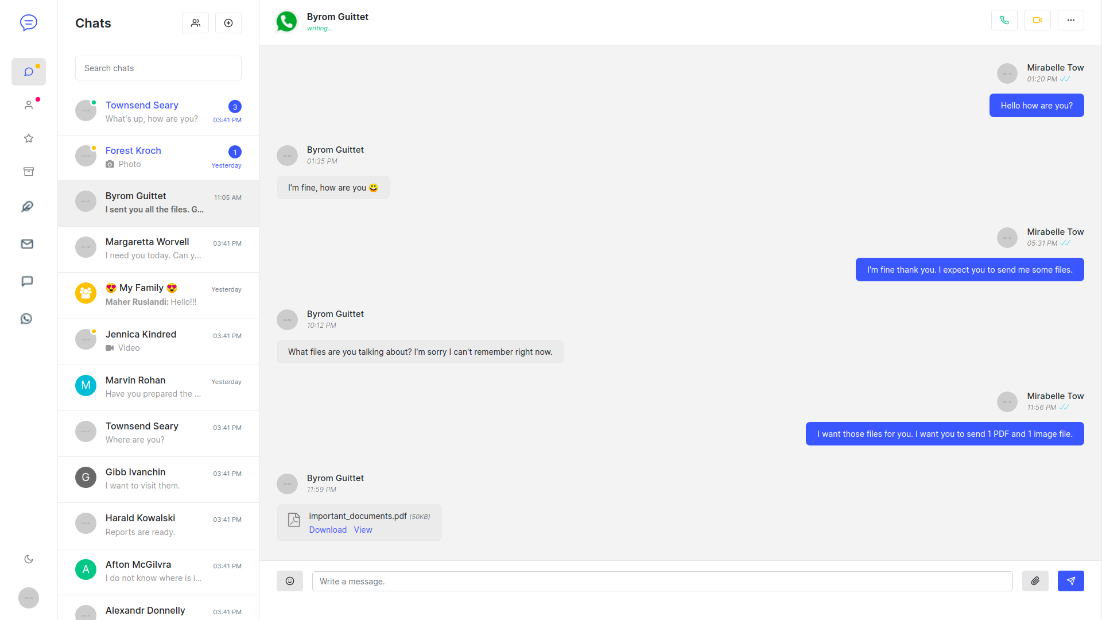Switch to the Contacts tab in sidebar

[x=29, y=105]
